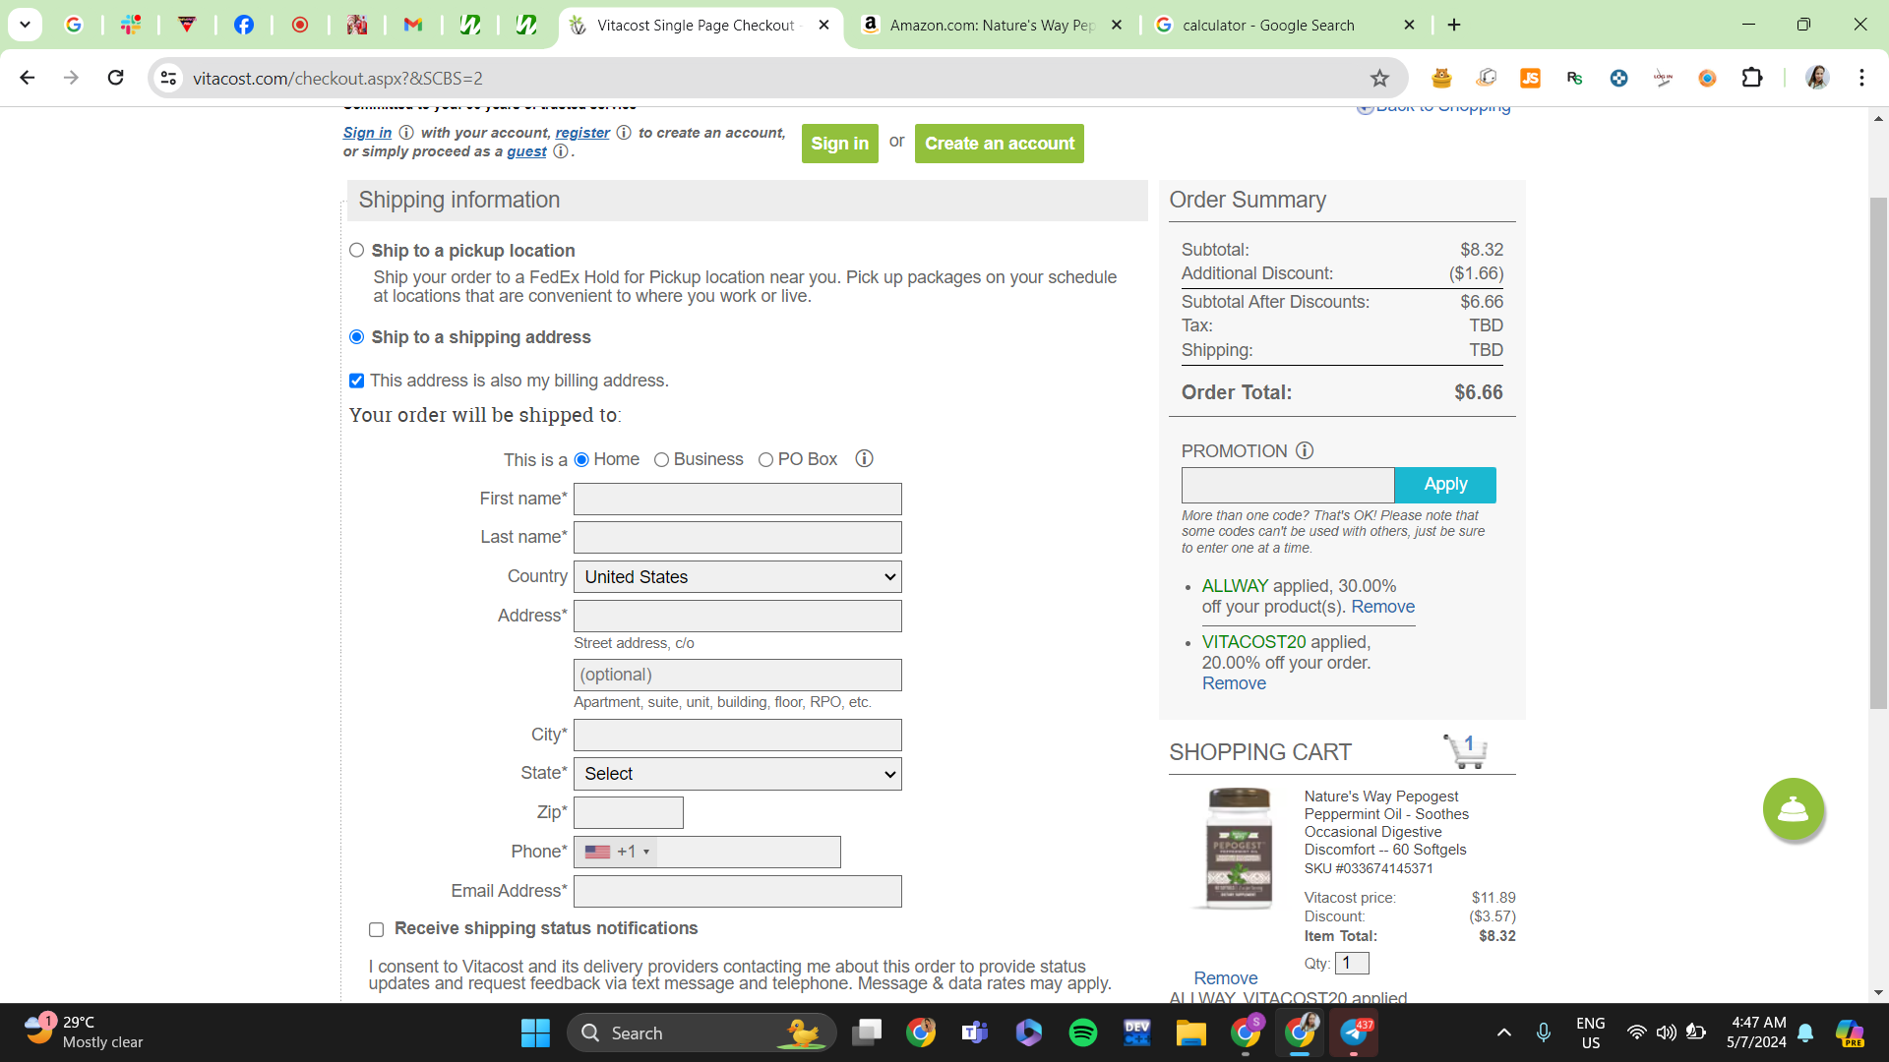Click the taskbar Search box
The width and height of the screenshot is (1889, 1062).
pyautogui.click(x=701, y=1032)
